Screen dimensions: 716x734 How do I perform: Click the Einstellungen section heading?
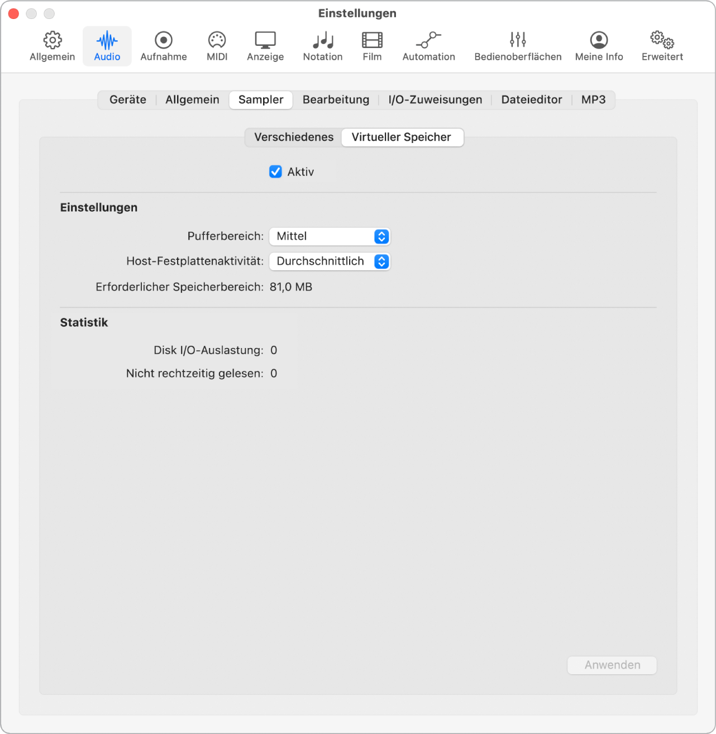click(x=99, y=208)
